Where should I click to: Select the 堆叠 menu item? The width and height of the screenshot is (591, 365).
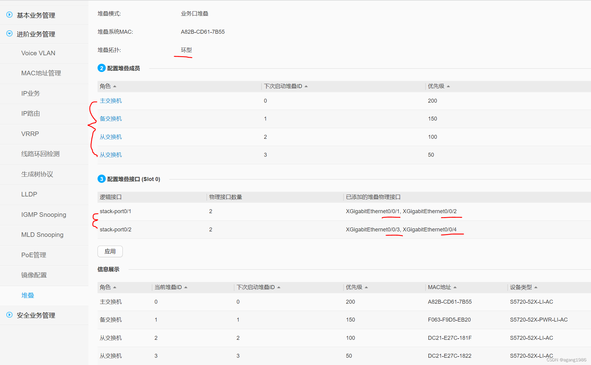[28, 295]
